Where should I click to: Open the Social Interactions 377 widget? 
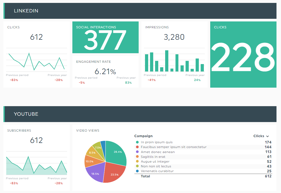[106, 37]
